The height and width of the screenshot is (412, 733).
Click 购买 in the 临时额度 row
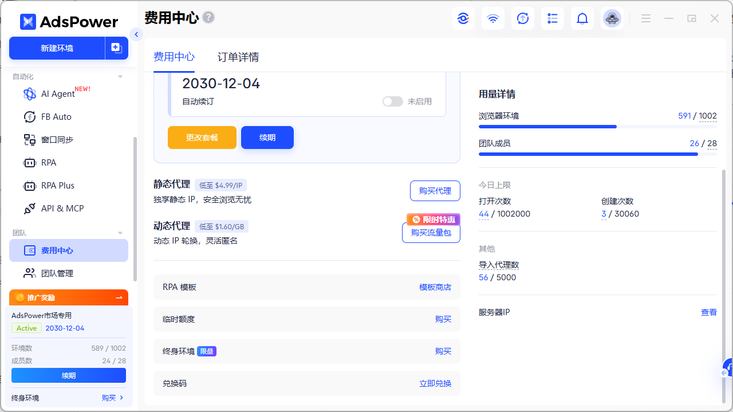(x=443, y=319)
